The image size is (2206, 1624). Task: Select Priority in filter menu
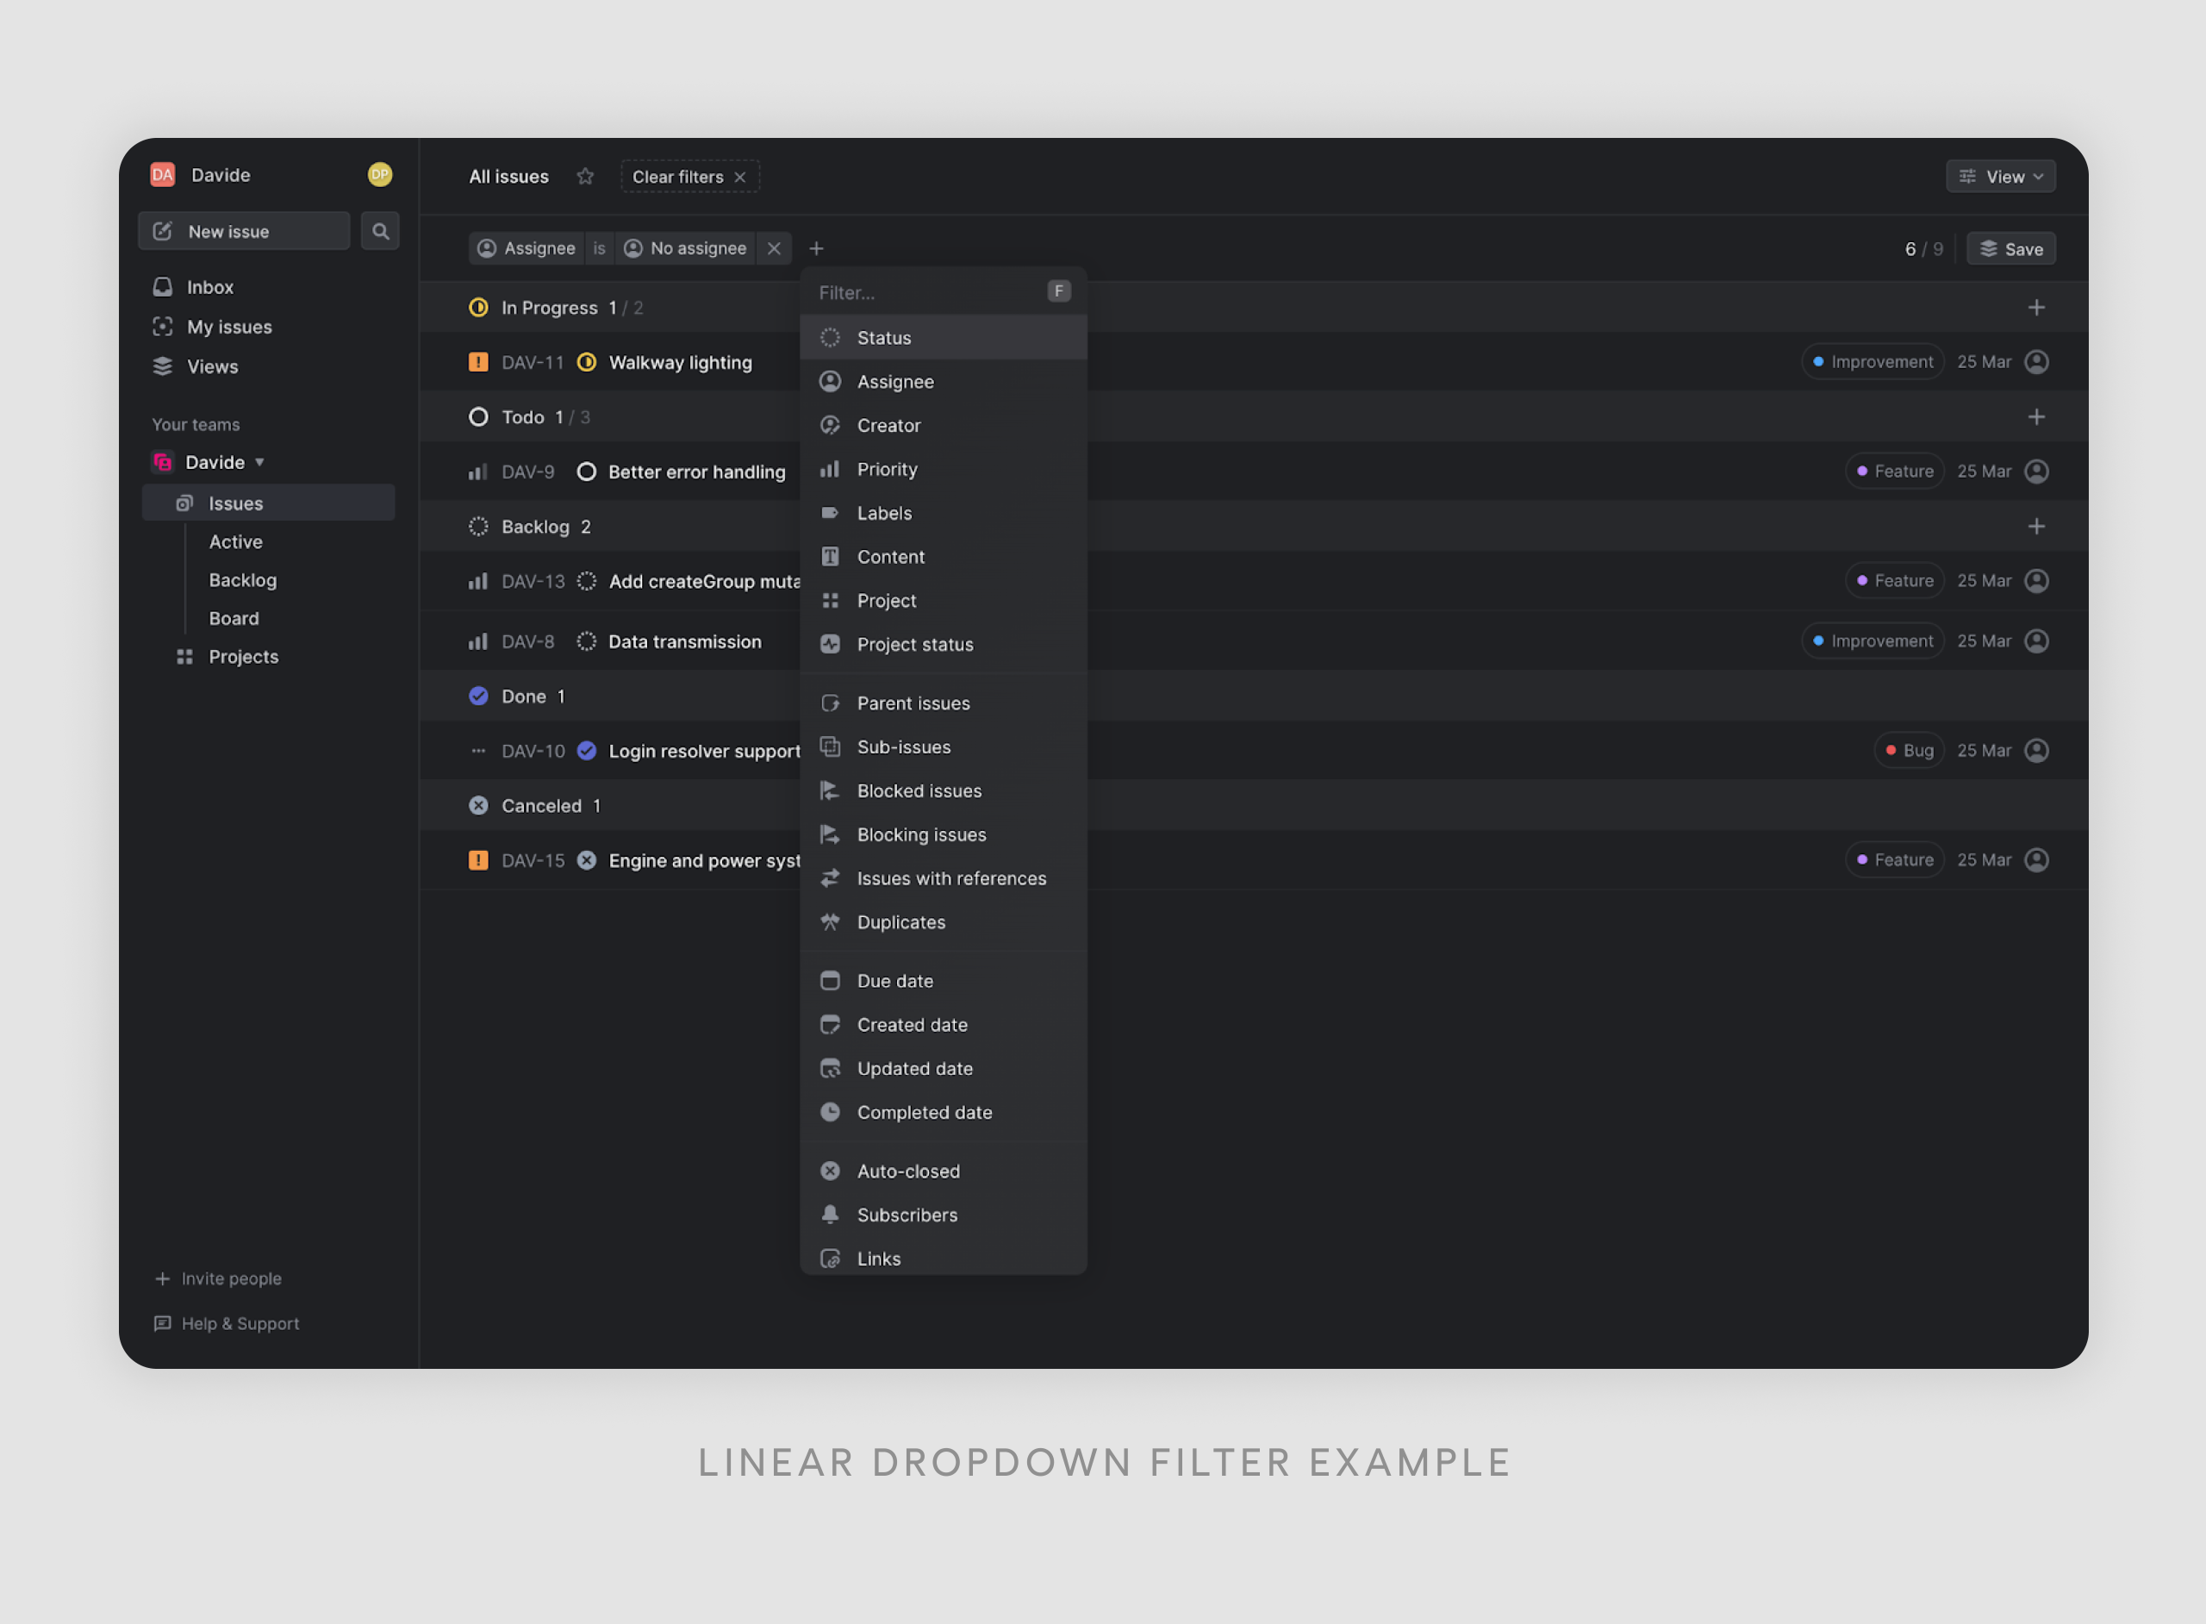(887, 469)
